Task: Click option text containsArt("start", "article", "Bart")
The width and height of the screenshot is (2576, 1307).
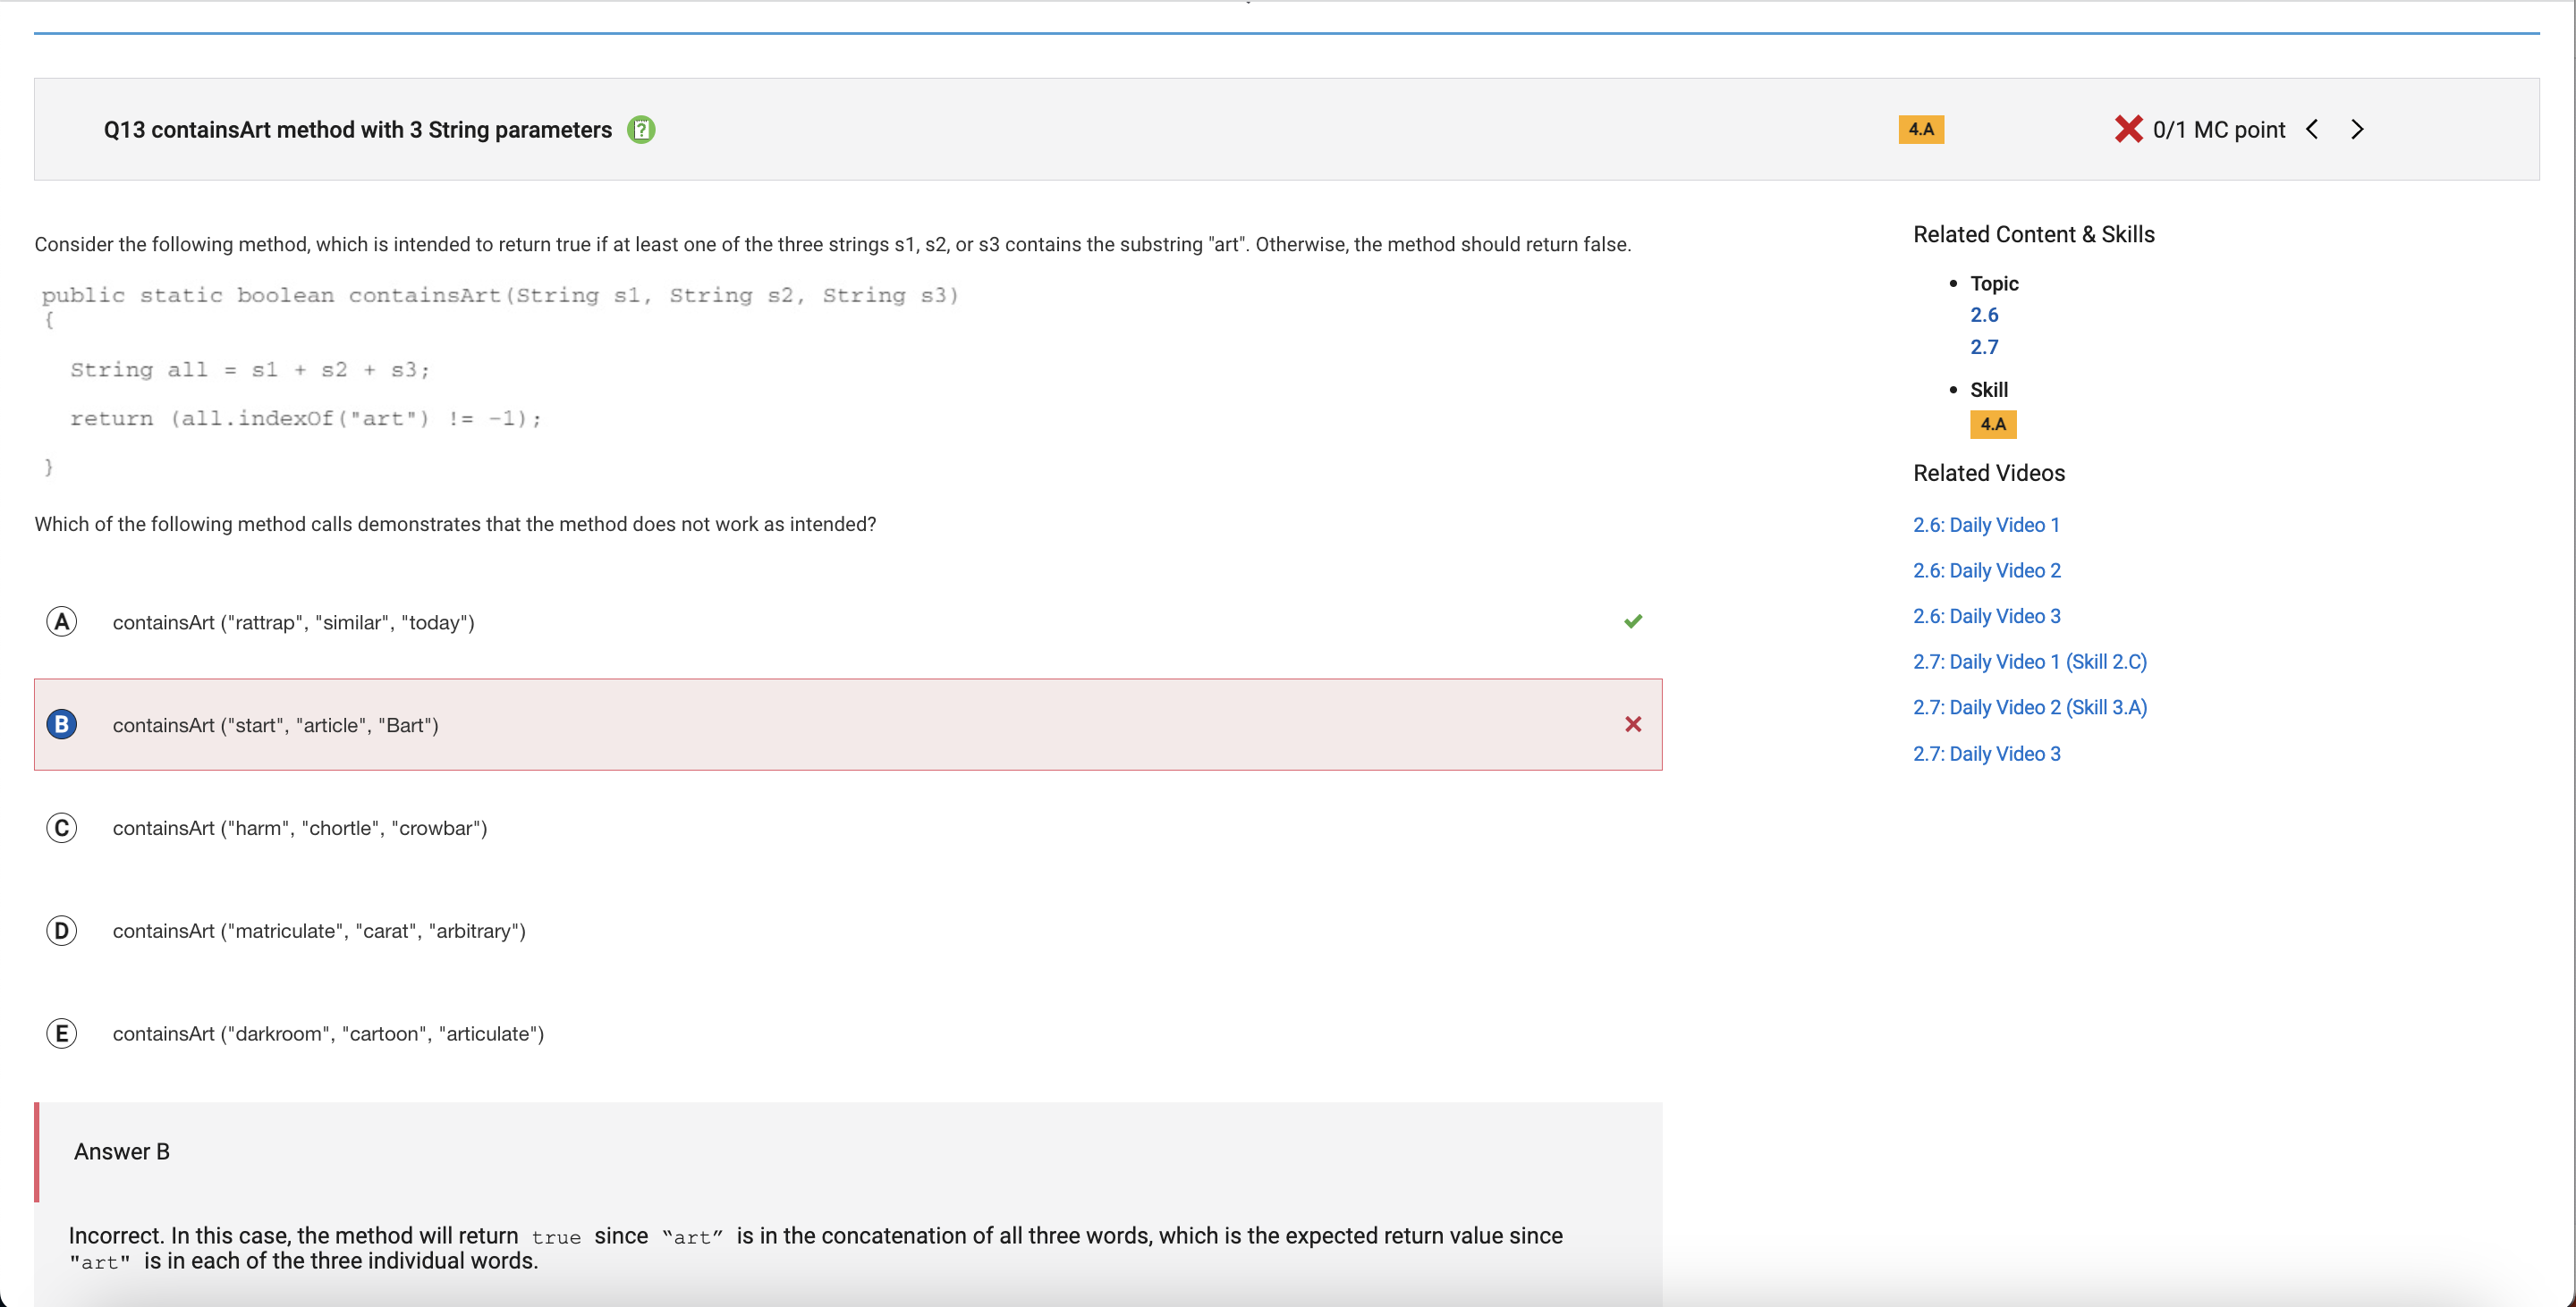Action: click(275, 725)
